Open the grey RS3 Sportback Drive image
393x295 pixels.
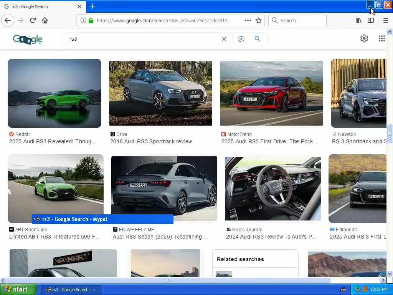tap(160, 93)
